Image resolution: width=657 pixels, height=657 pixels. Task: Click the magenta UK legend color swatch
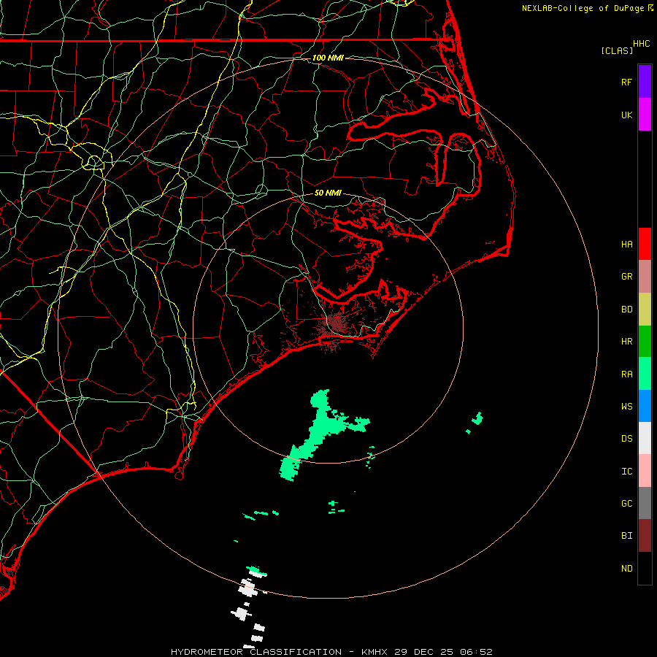[645, 115]
